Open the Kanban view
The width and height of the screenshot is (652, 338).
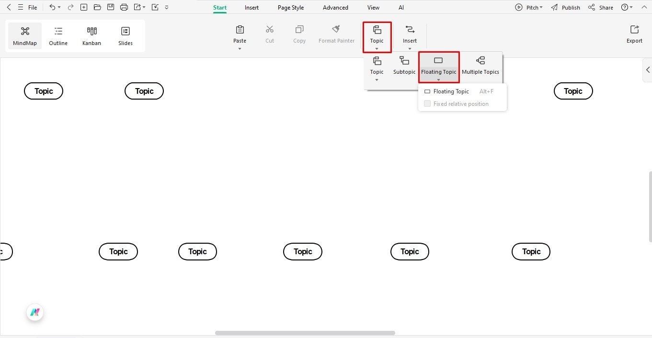pos(92,35)
